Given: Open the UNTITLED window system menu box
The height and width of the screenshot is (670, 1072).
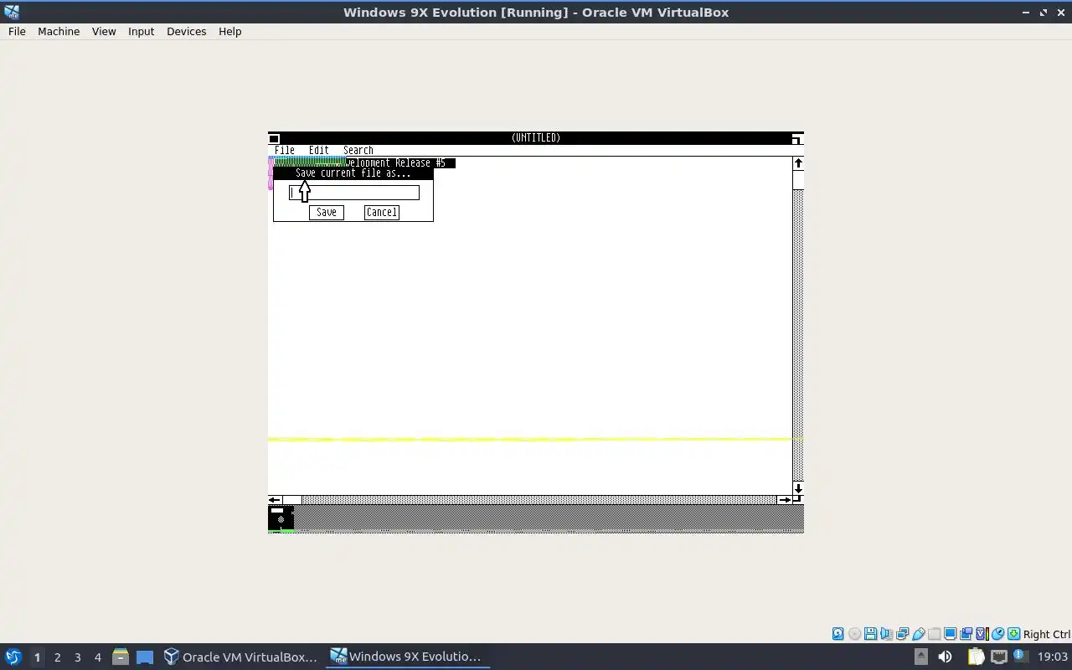Looking at the screenshot, I should coord(274,138).
